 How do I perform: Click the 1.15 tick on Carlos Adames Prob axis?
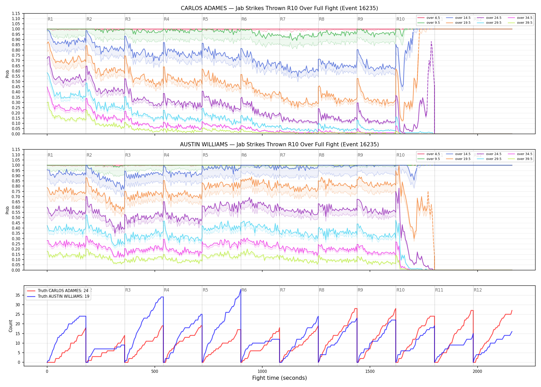(x=16, y=13)
